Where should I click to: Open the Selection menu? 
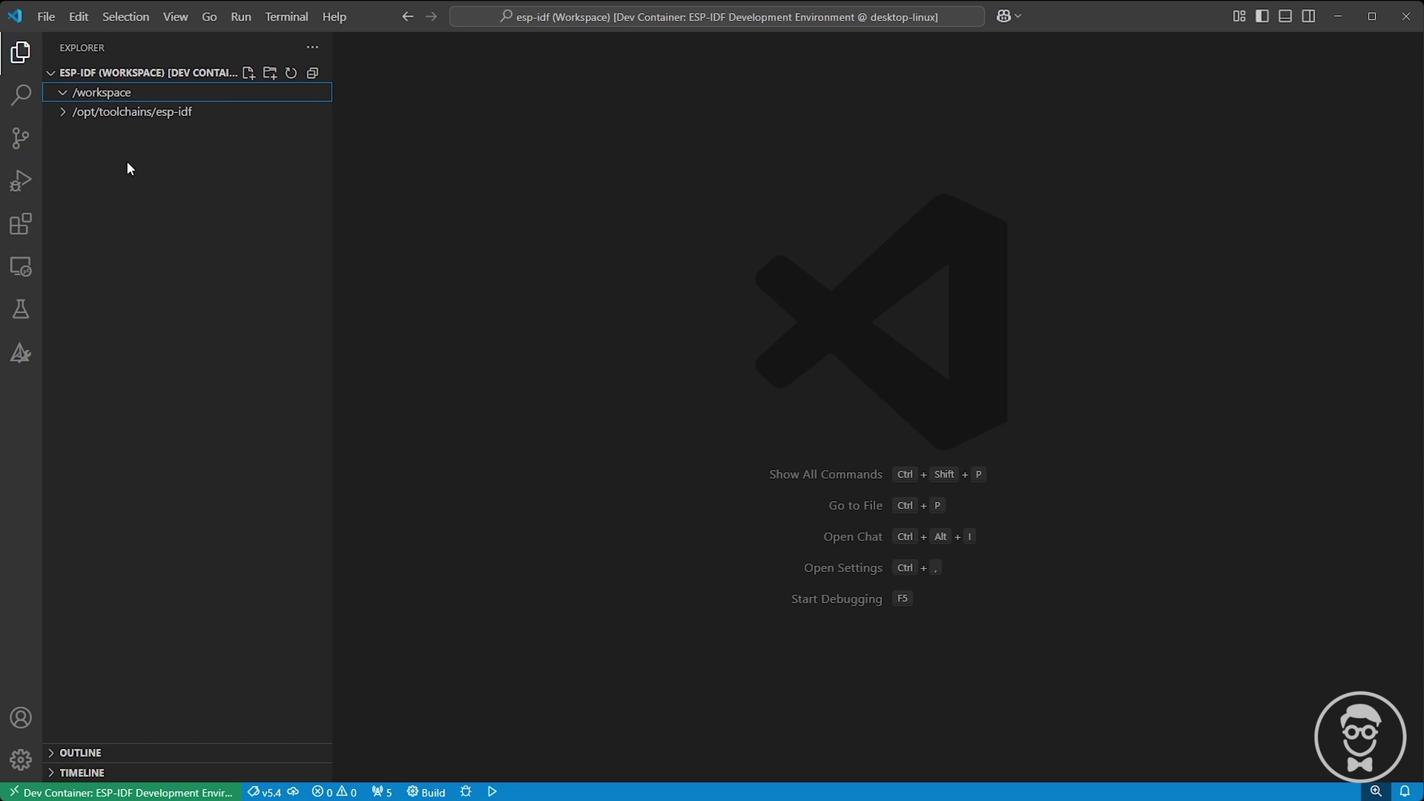pyautogui.click(x=125, y=16)
